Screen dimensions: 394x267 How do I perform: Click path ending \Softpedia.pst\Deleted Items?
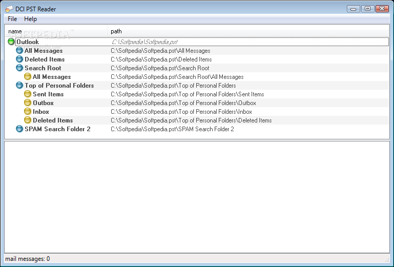point(161,59)
